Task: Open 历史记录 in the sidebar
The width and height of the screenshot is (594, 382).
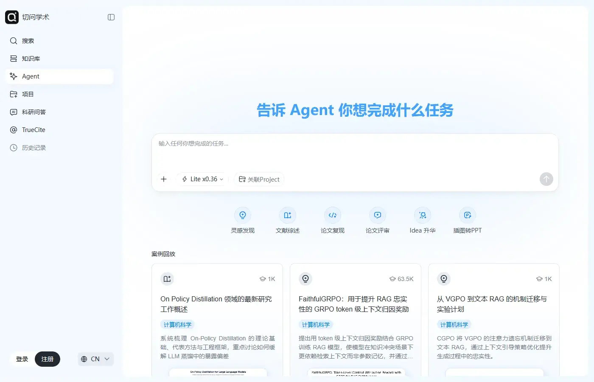Action: [x=60, y=148]
